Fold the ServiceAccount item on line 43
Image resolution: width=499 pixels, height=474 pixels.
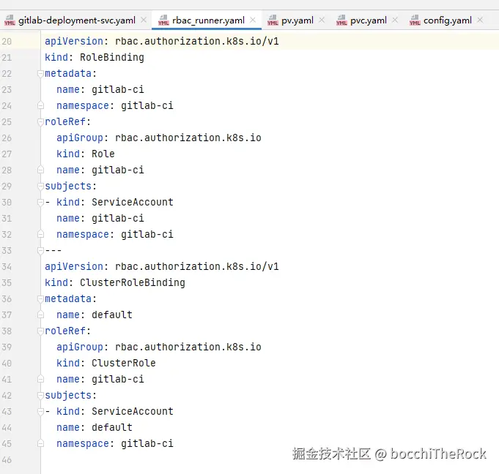40,412
